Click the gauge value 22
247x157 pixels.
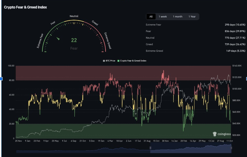pos(74,40)
